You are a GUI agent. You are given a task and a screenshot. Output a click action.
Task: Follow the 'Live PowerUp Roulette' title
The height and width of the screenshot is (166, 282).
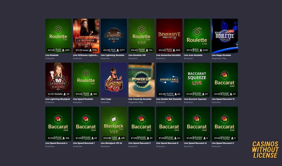pyautogui.click(x=140, y=99)
